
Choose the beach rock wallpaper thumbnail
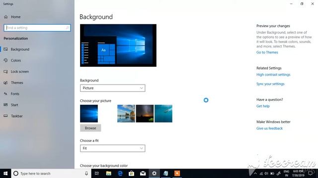tap(126, 113)
